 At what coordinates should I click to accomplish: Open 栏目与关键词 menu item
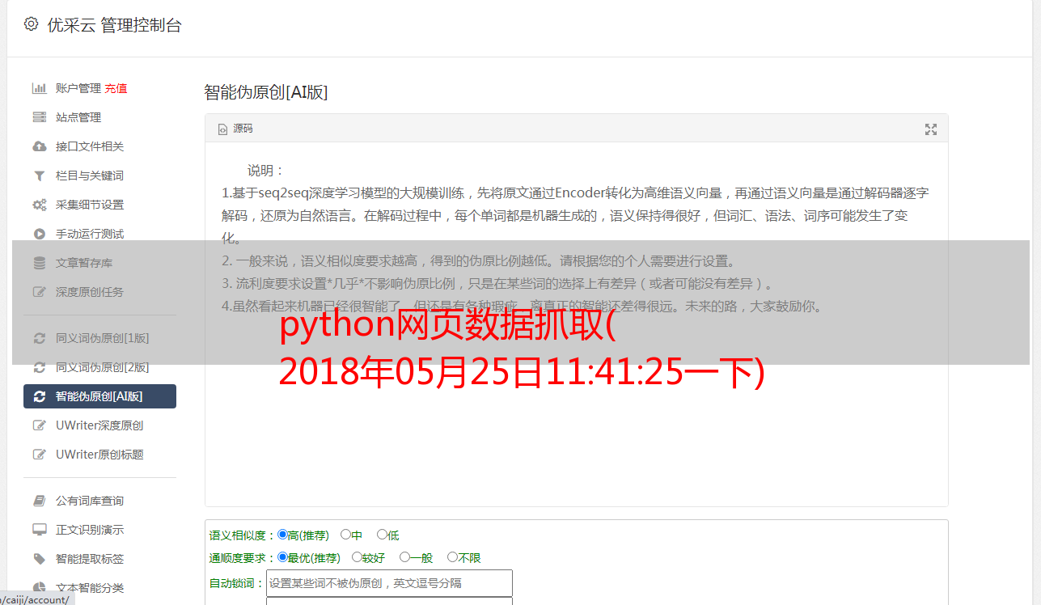(90, 176)
